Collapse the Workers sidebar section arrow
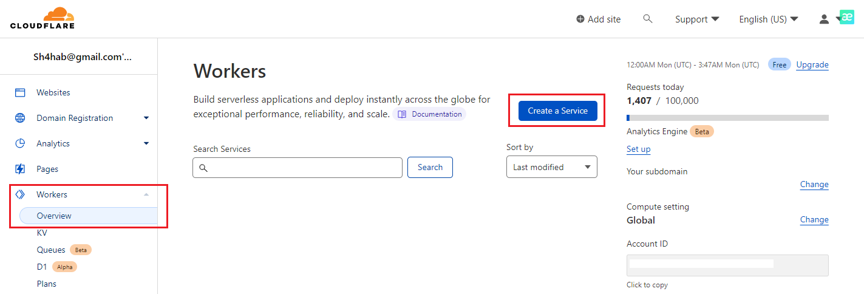 coord(146,195)
